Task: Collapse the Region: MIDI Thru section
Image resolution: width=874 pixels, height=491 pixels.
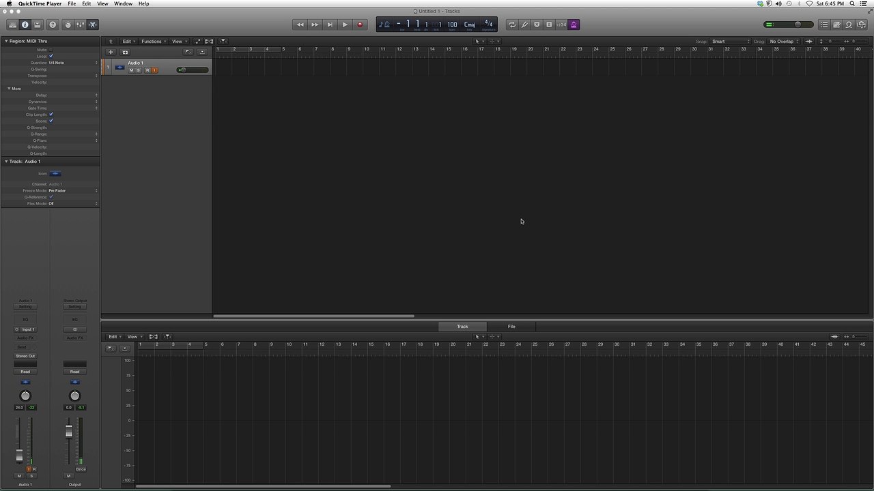Action: point(5,41)
